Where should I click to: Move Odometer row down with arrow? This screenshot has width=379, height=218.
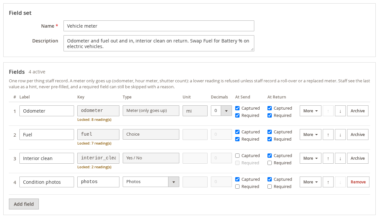(340, 111)
